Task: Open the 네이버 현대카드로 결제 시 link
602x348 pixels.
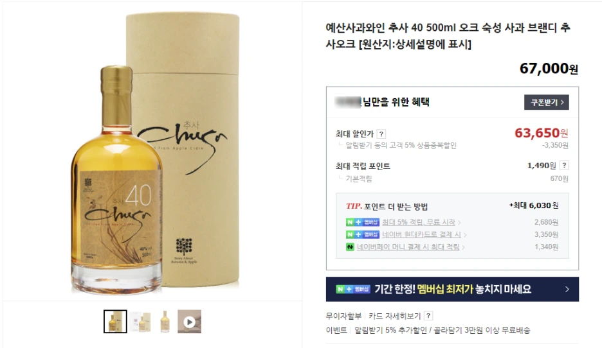Action: 421,234
